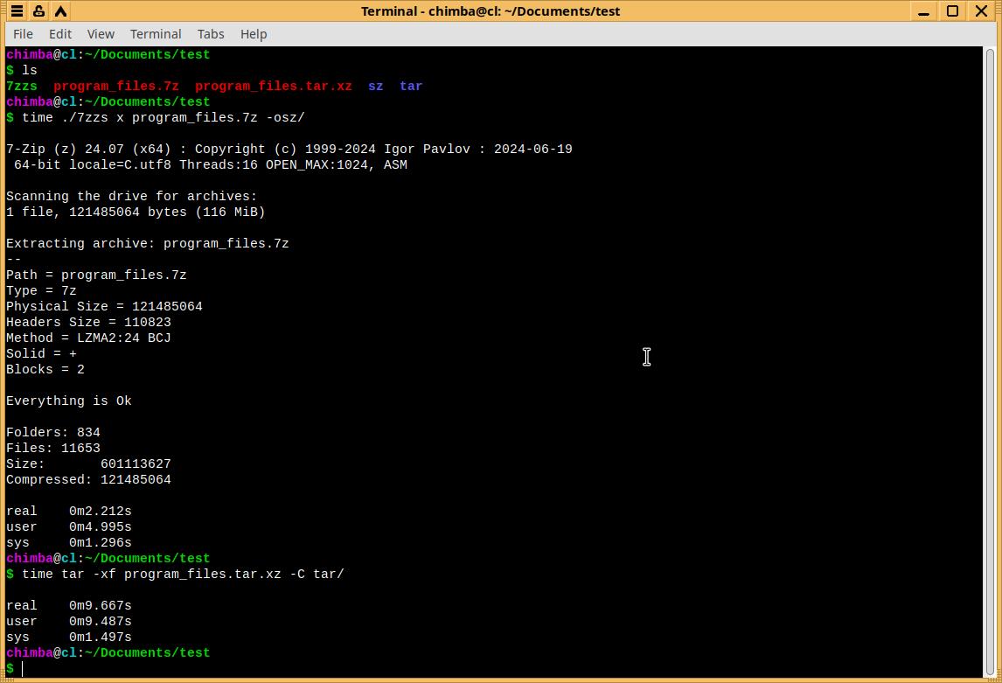1002x683 pixels.
Task: Click 'Method = LZMA2:24 BCJ' line
Action: [89, 338]
